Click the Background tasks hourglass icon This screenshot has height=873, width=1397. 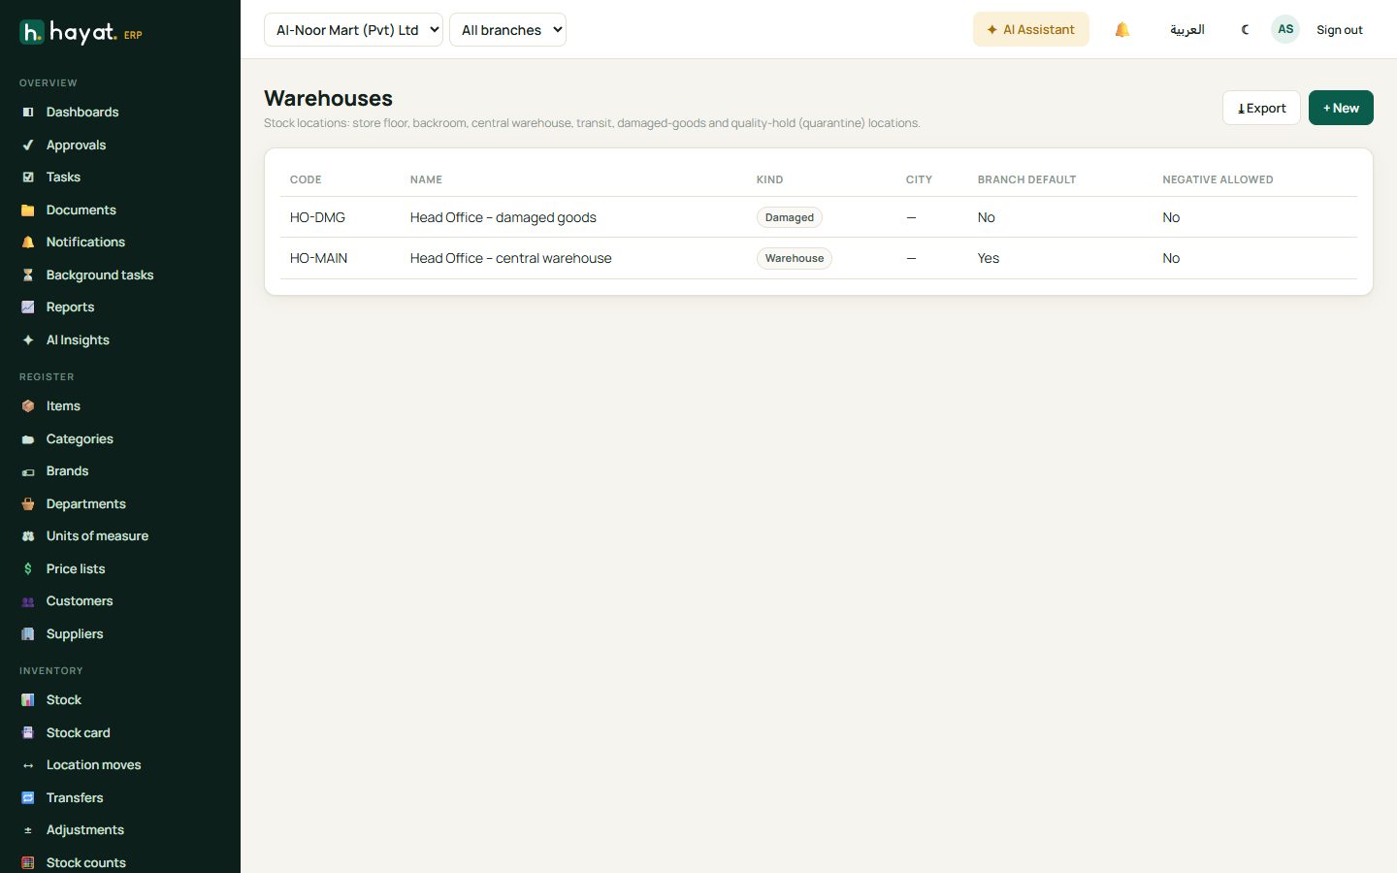(x=28, y=275)
